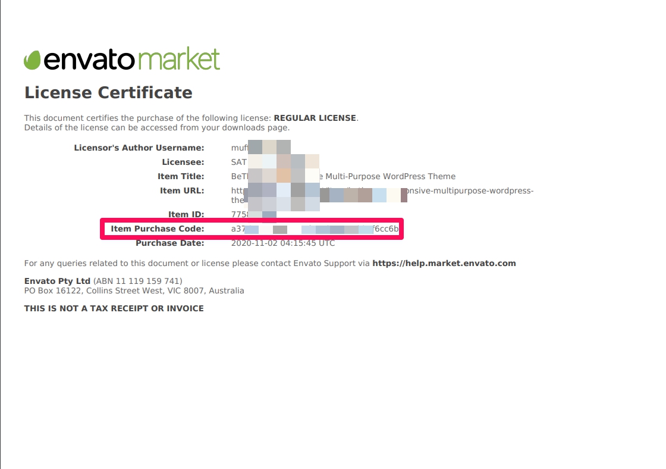
Task: Click the 'Item Title:' label
Action: tap(181, 176)
